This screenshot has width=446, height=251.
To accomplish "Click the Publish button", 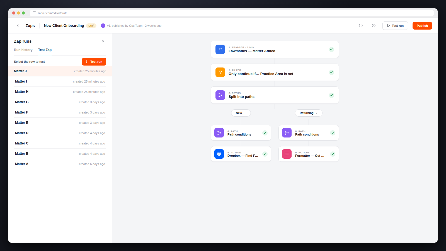I will point(422,26).
